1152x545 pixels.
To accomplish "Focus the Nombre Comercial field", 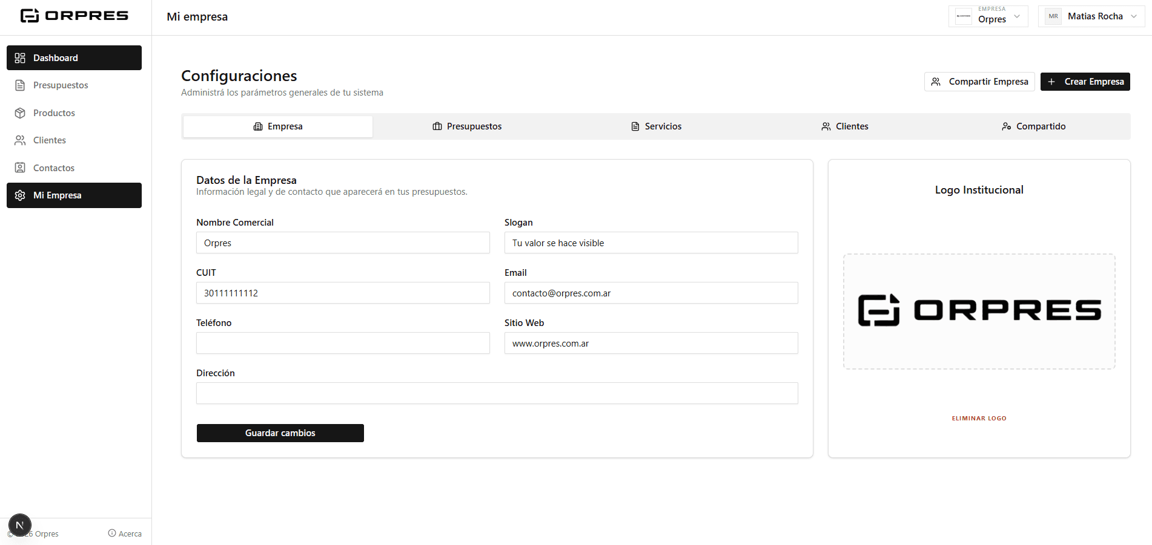I will (x=343, y=243).
